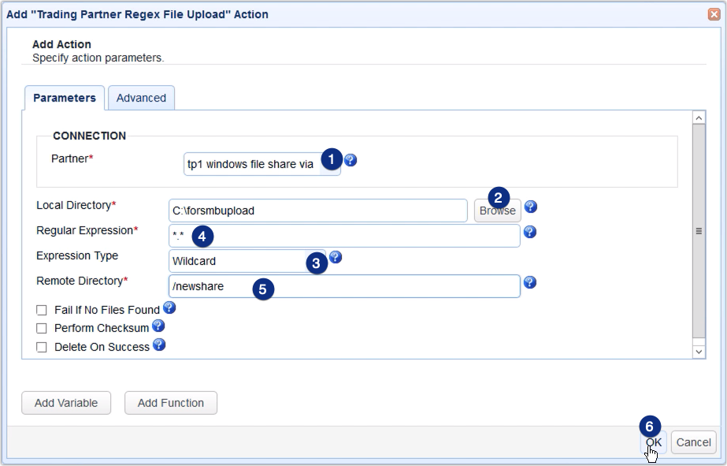The image size is (727, 466).
Task: Enable the Delete On Success option
Action: coord(42,347)
